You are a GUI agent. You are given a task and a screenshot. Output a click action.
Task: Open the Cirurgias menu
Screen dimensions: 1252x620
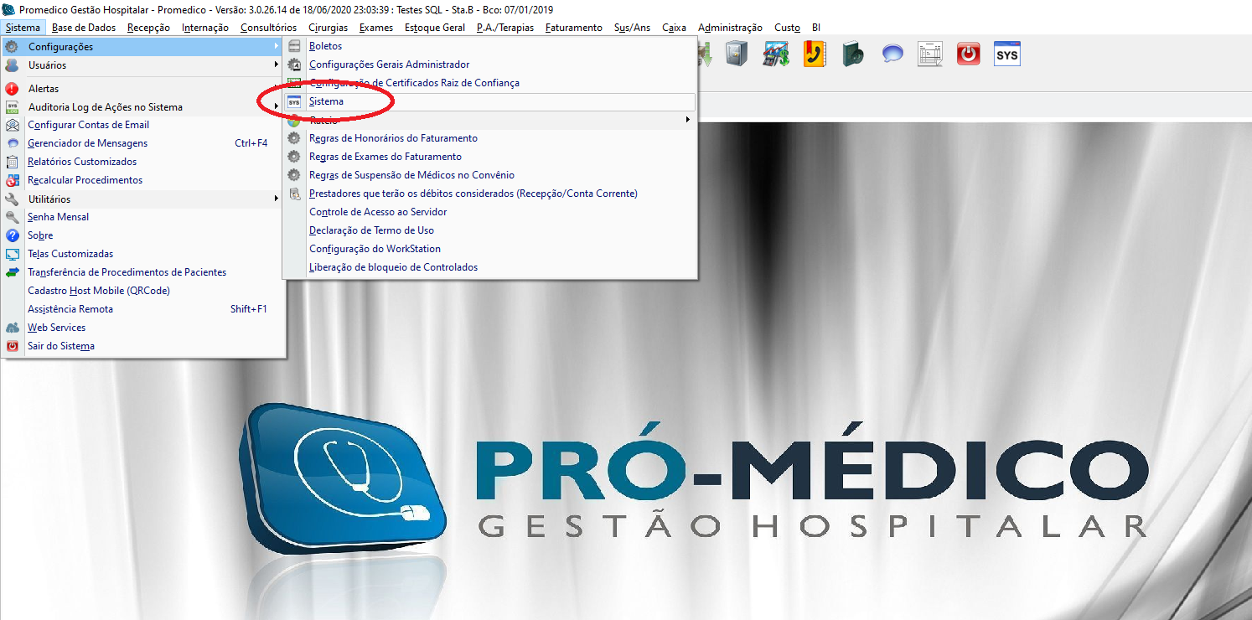328,28
